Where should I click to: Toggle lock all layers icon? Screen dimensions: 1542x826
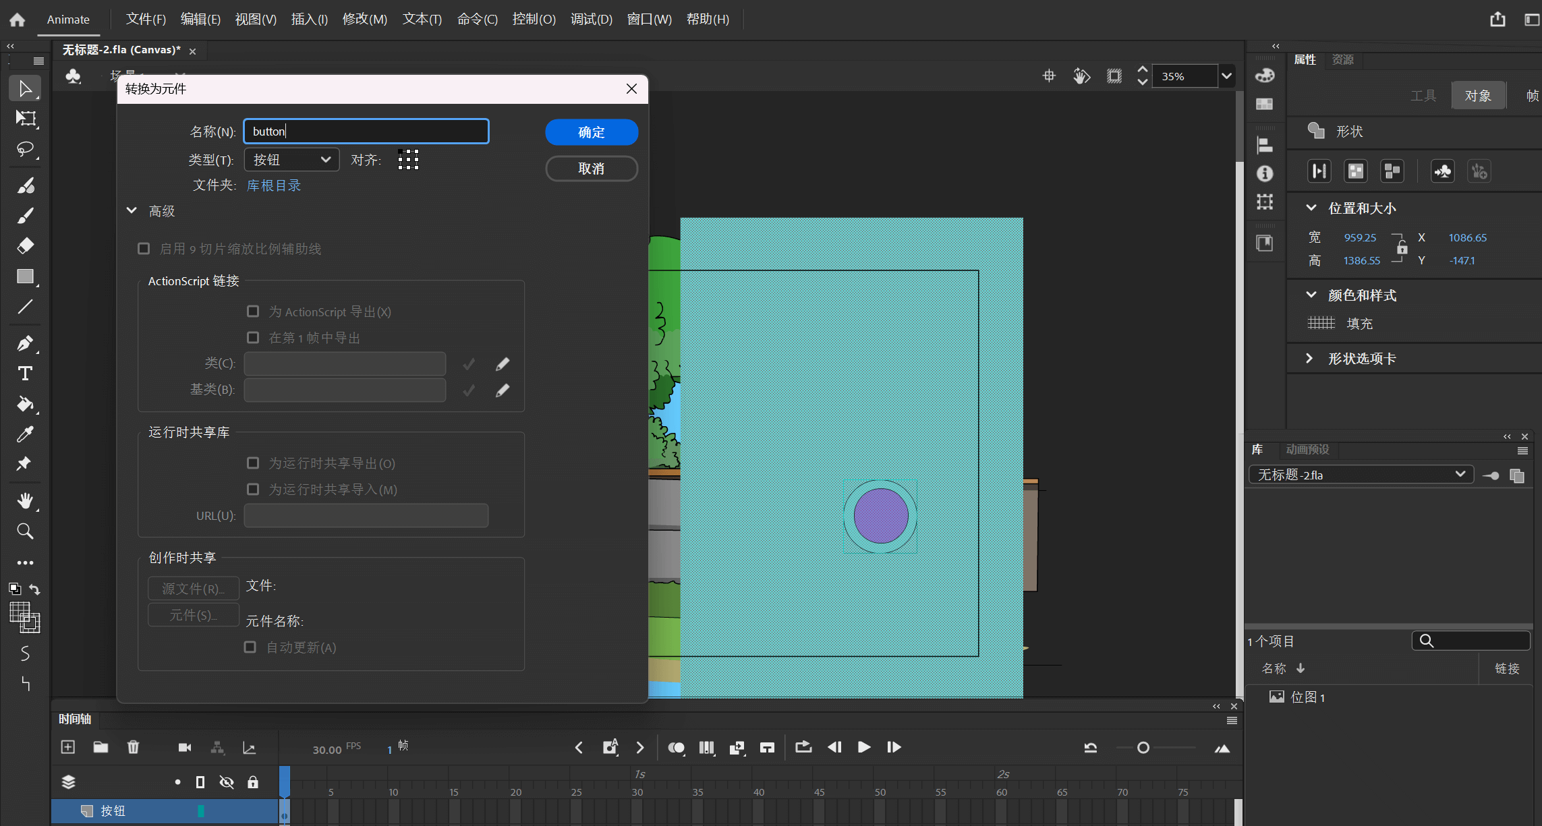point(253,782)
